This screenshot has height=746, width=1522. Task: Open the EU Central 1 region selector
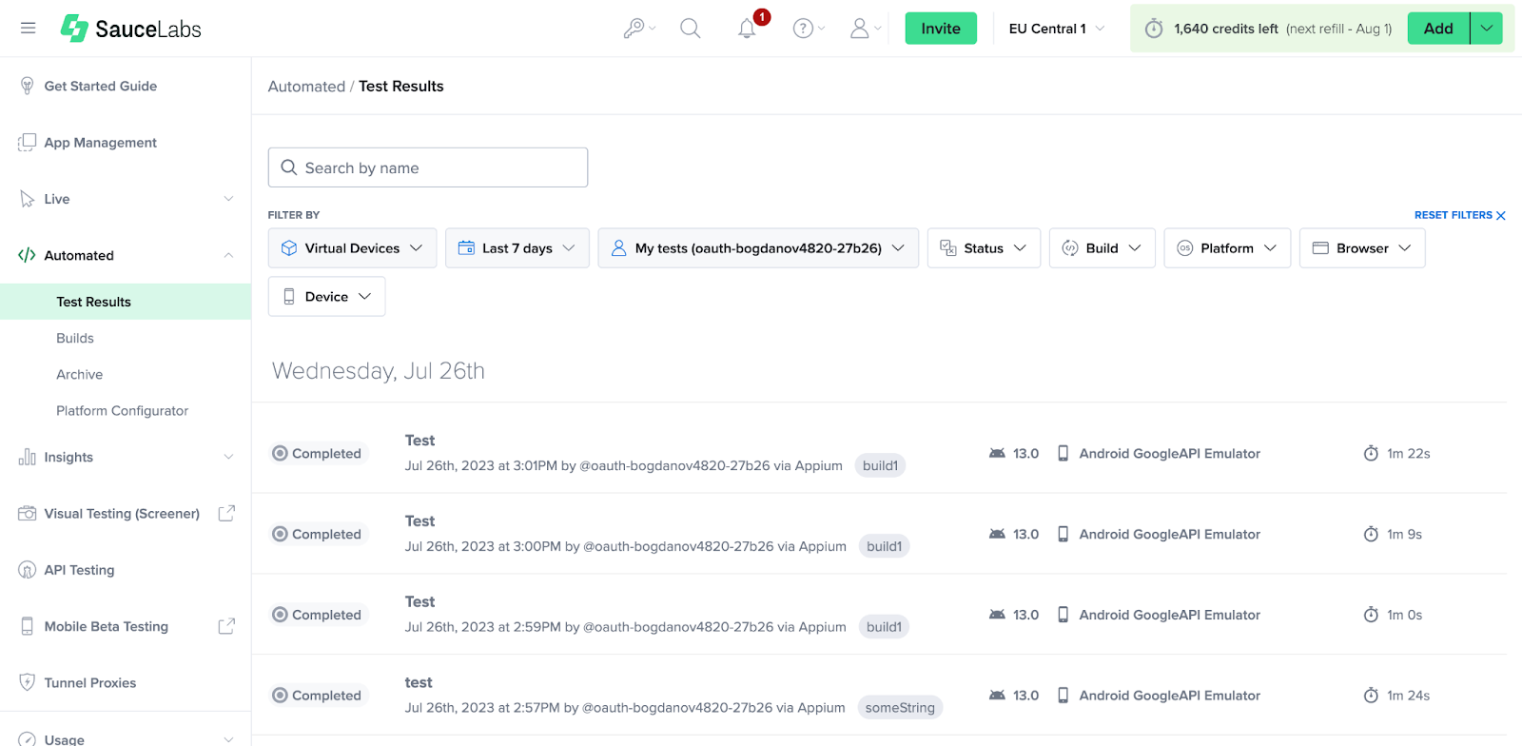point(1057,29)
